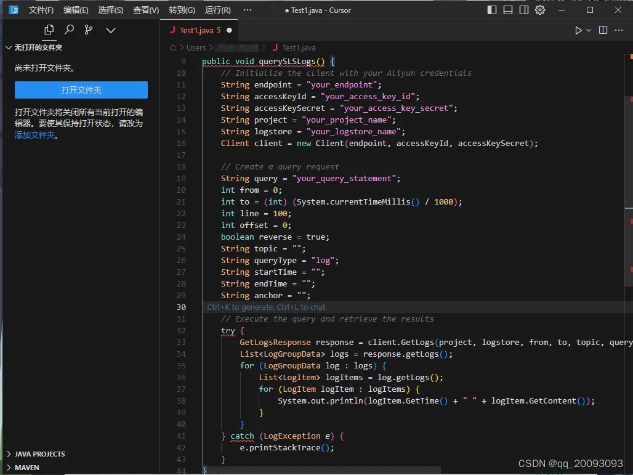Open editor more actions menu
Image resolution: width=633 pixels, height=475 pixels.
coord(619,30)
